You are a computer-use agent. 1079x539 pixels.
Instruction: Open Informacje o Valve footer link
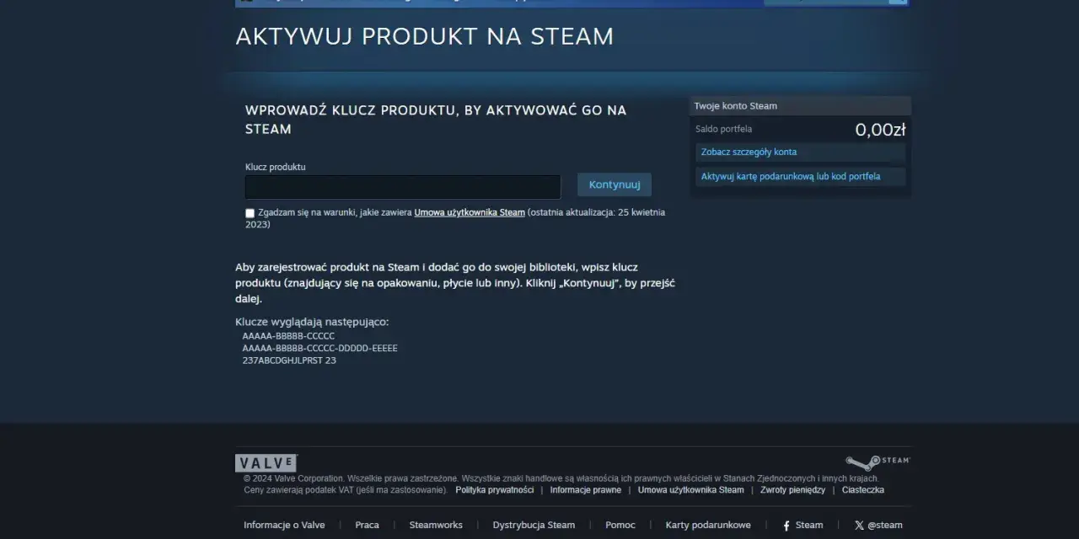pyautogui.click(x=284, y=525)
